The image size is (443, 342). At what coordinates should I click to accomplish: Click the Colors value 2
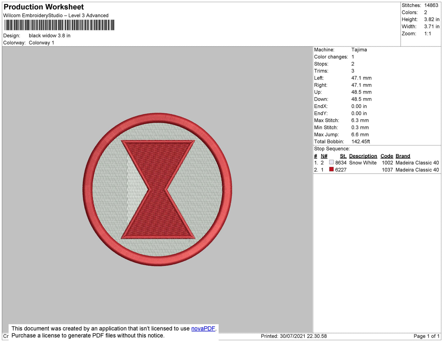coord(426,13)
